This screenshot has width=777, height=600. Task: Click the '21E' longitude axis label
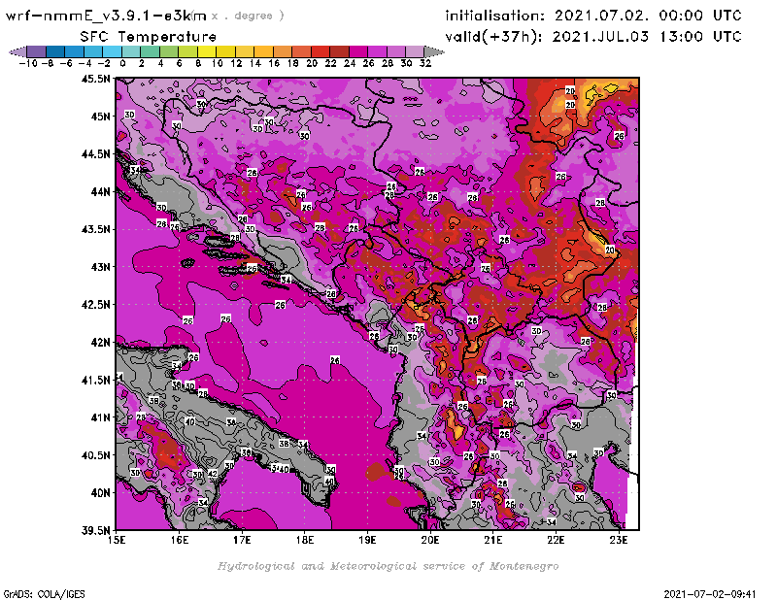coord(493,540)
